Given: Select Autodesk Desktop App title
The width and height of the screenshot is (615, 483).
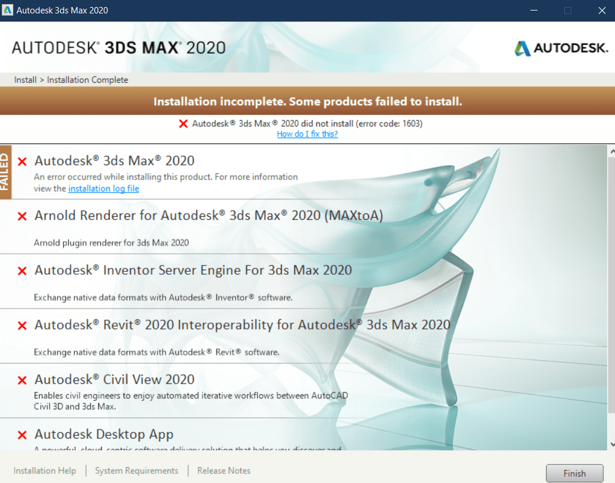Looking at the screenshot, I should pos(104,435).
